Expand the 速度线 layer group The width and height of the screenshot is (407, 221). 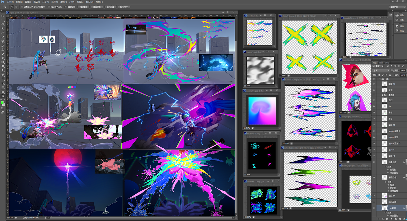pos(383,95)
